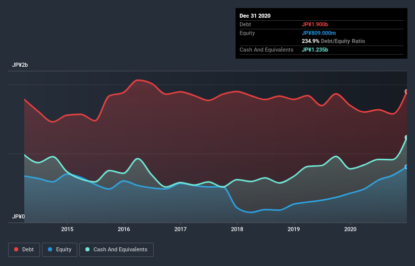Click the JP¥0 y-axis label
The image size is (415, 266).
18,217
